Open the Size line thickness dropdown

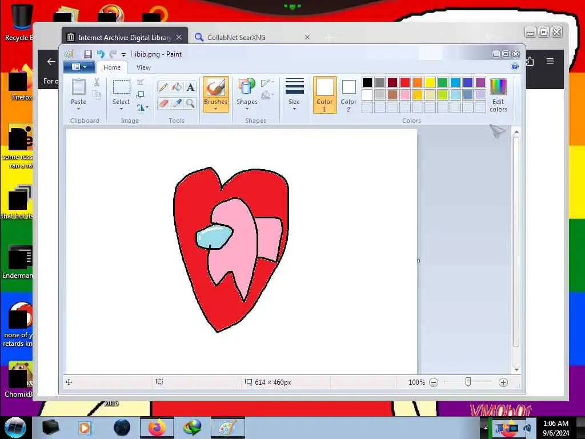coord(294,94)
